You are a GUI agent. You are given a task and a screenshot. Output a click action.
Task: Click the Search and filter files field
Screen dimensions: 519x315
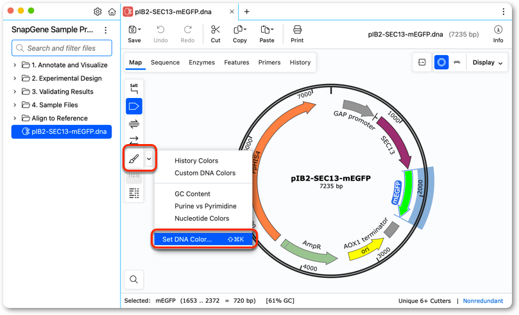[x=62, y=48]
